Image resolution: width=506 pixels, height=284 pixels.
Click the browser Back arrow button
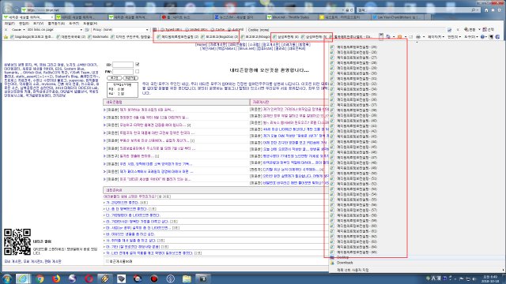[7, 10]
